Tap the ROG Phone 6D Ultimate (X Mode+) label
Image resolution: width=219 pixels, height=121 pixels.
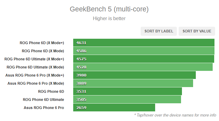click(34, 59)
